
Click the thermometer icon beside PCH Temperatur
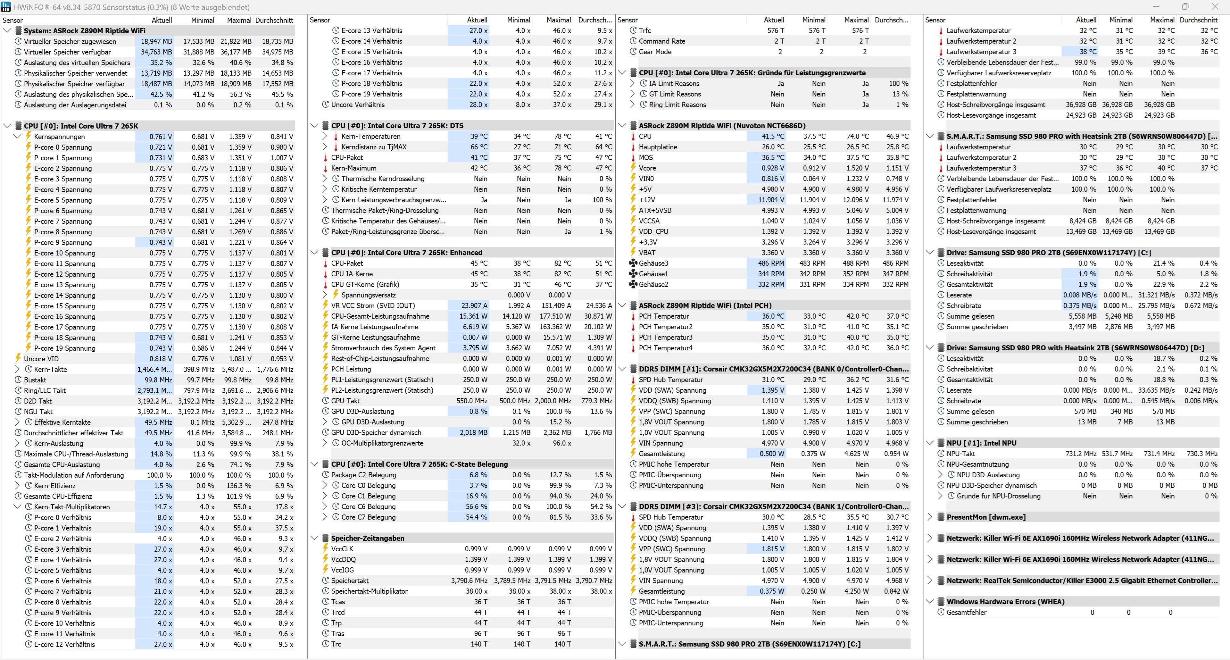pyautogui.click(x=633, y=316)
